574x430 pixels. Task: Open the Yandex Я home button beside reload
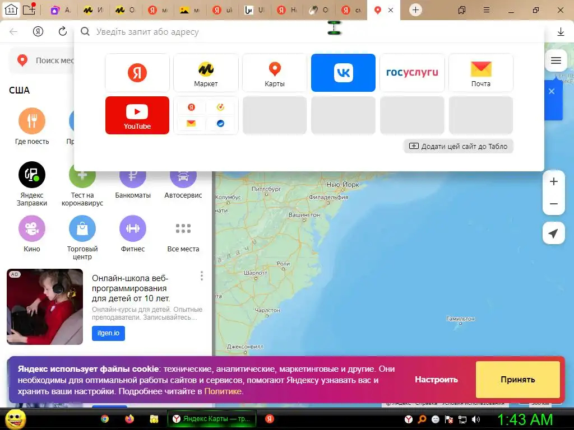38,32
